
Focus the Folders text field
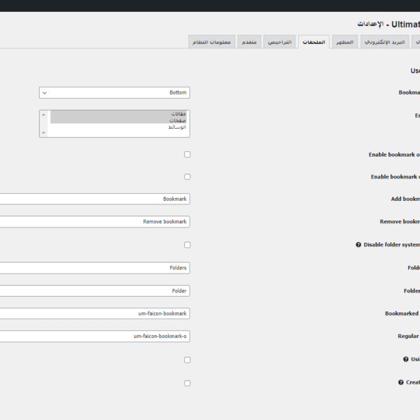pyautogui.click(x=94, y=268)
